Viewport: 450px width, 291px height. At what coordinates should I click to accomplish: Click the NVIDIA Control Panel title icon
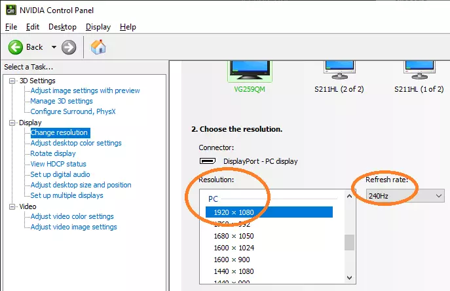[11, 10]
